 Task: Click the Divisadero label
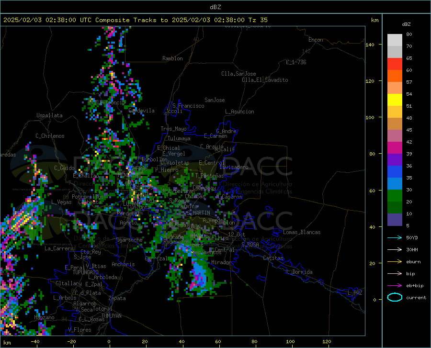(234, 167)
